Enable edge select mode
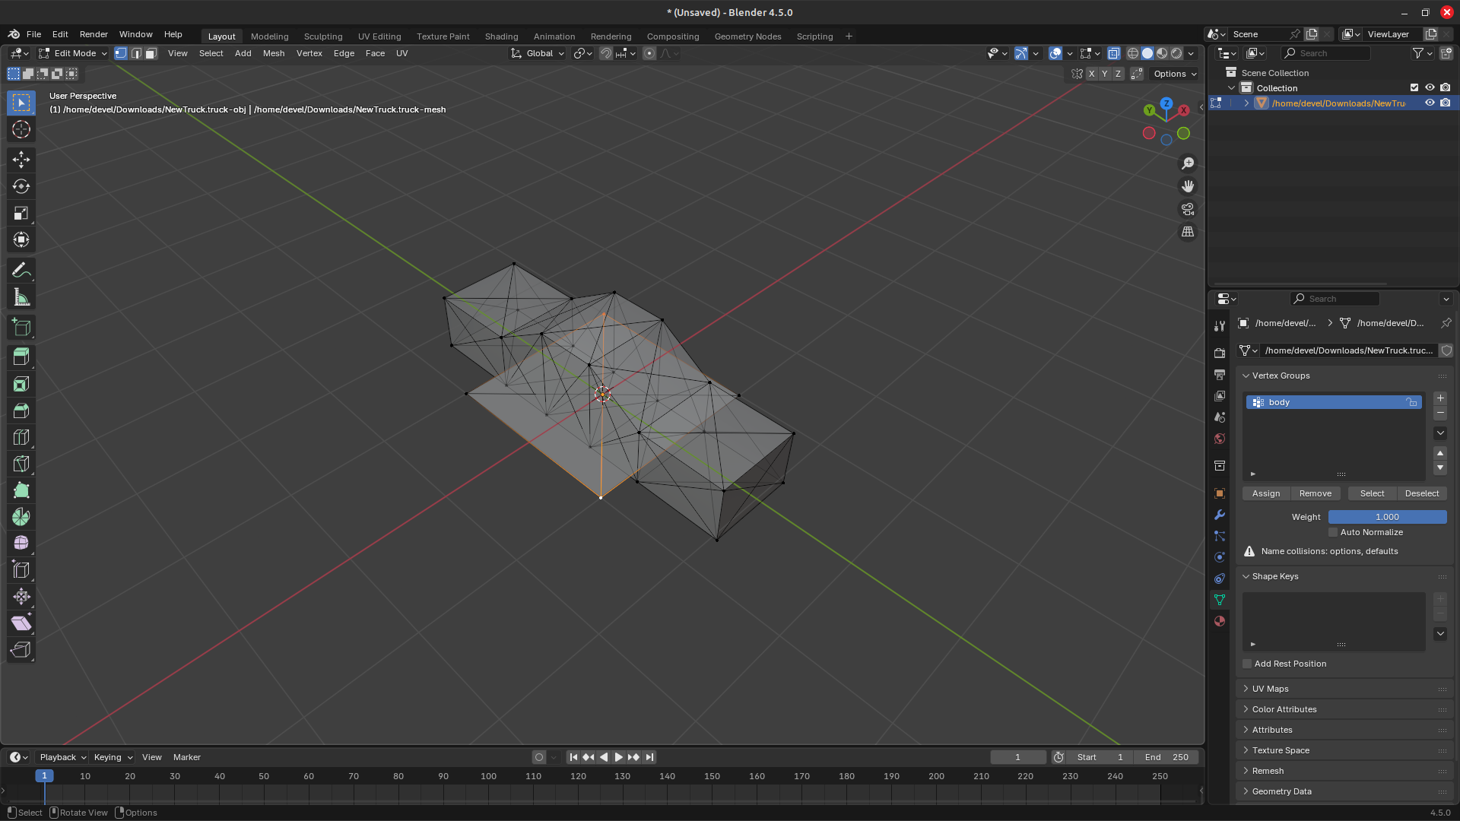 click(x=136, y=53)
